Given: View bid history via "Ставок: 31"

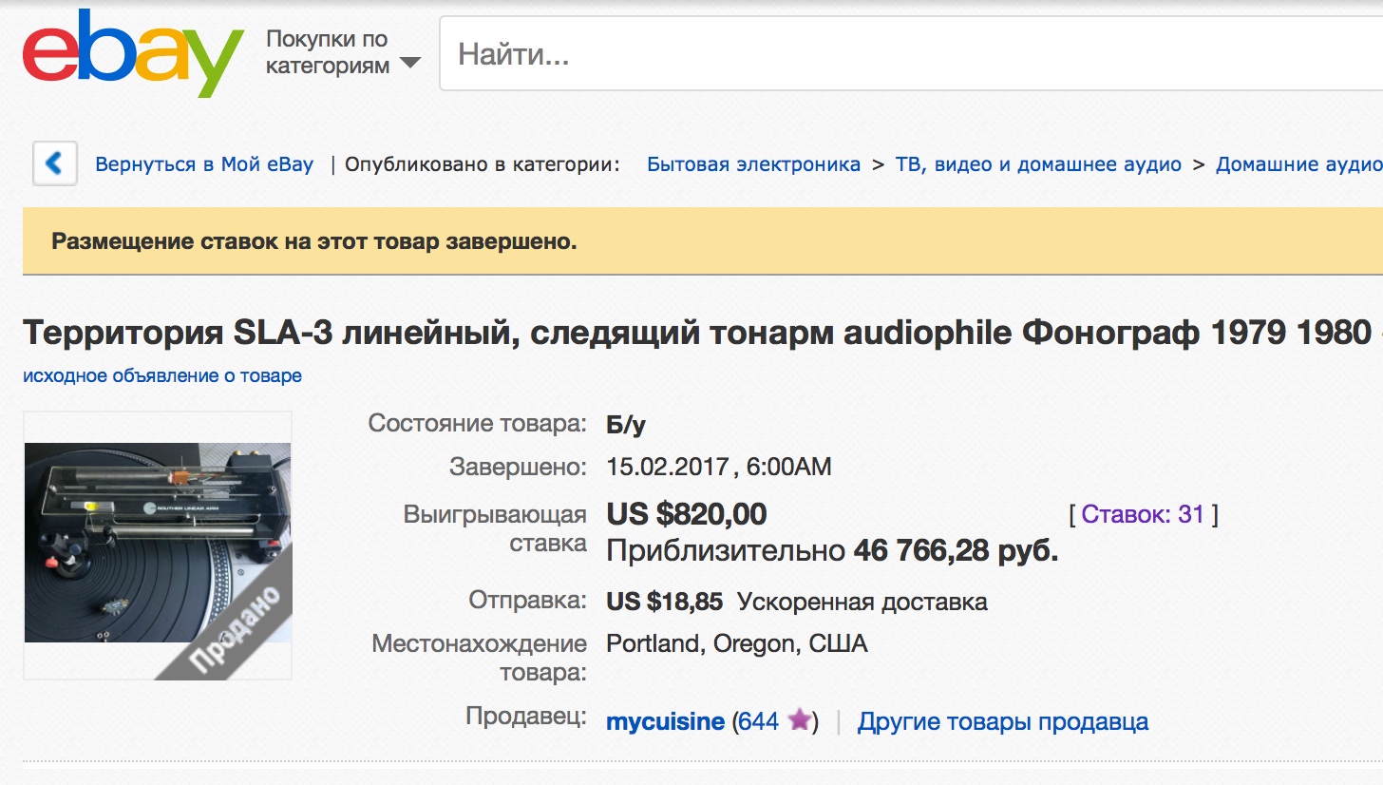Looking at the screenshot, I should click(x=1143, y=514).
